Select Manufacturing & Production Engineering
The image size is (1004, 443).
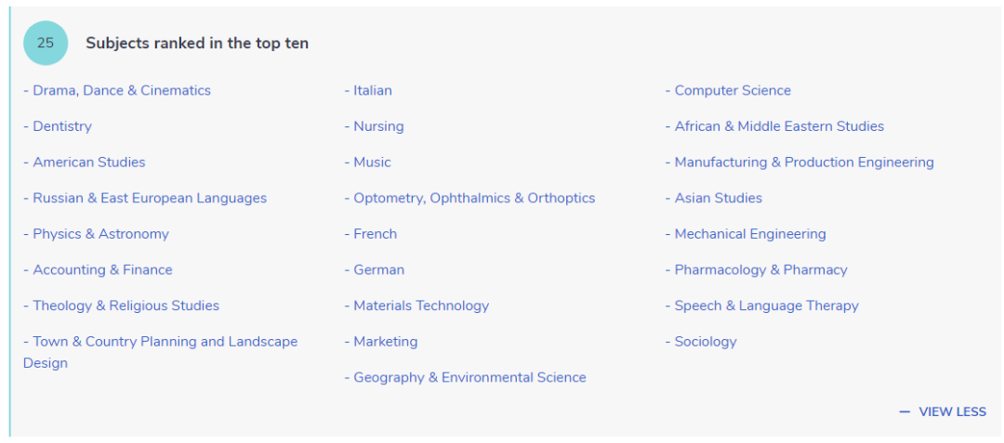tap(803, 163)
